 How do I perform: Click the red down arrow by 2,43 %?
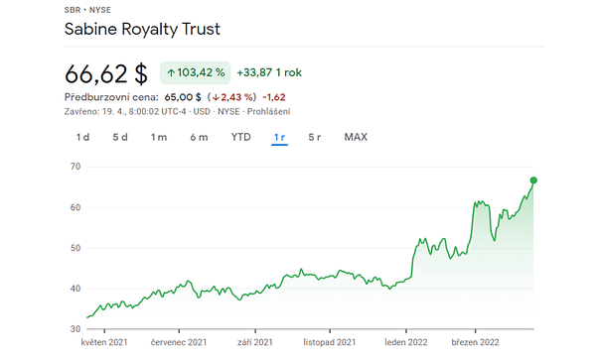(x=216, y=97)
